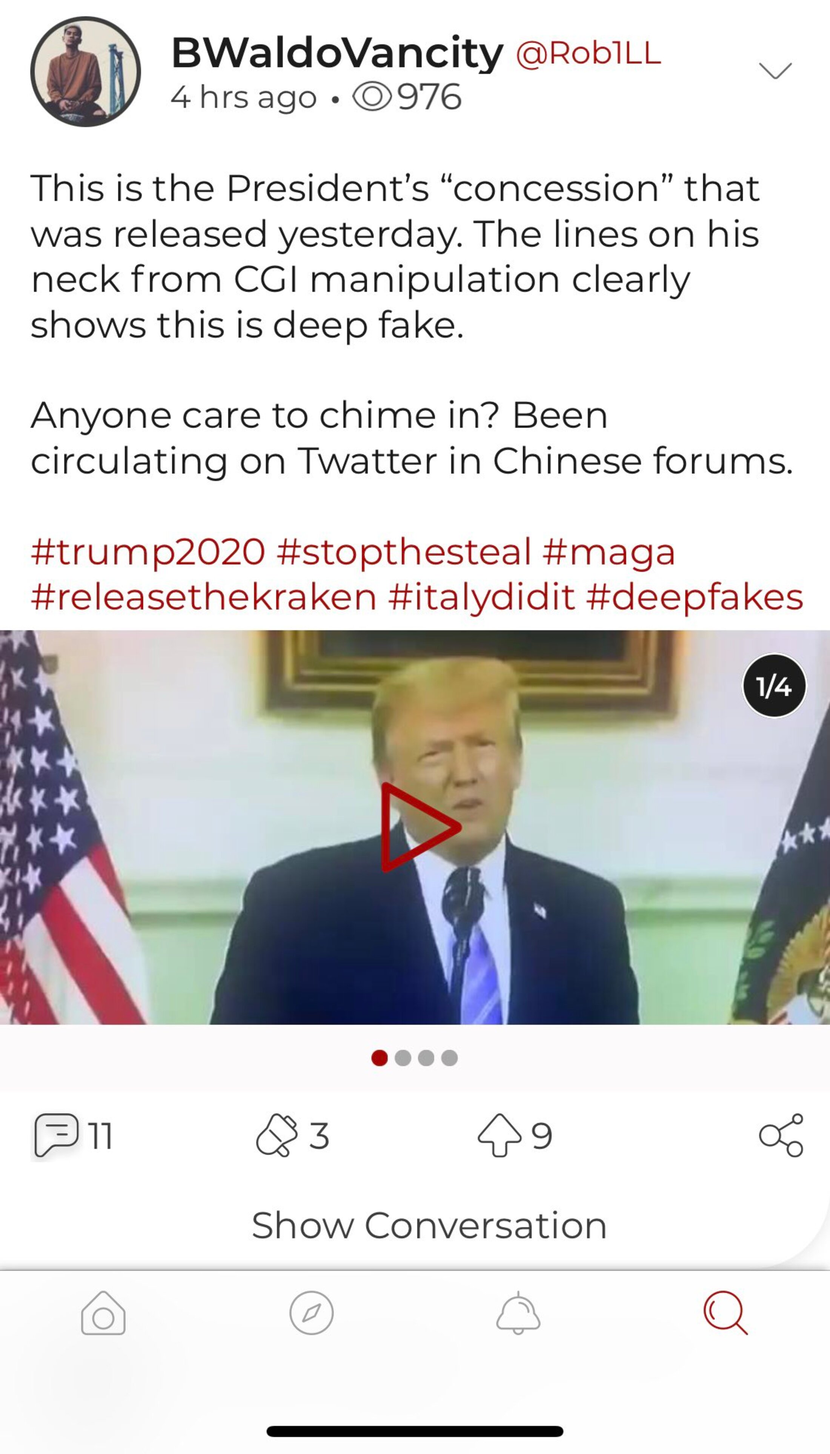Expand Show Conversation
This screenshot has width=830, height=1454.
click(x=429, y=1225)
